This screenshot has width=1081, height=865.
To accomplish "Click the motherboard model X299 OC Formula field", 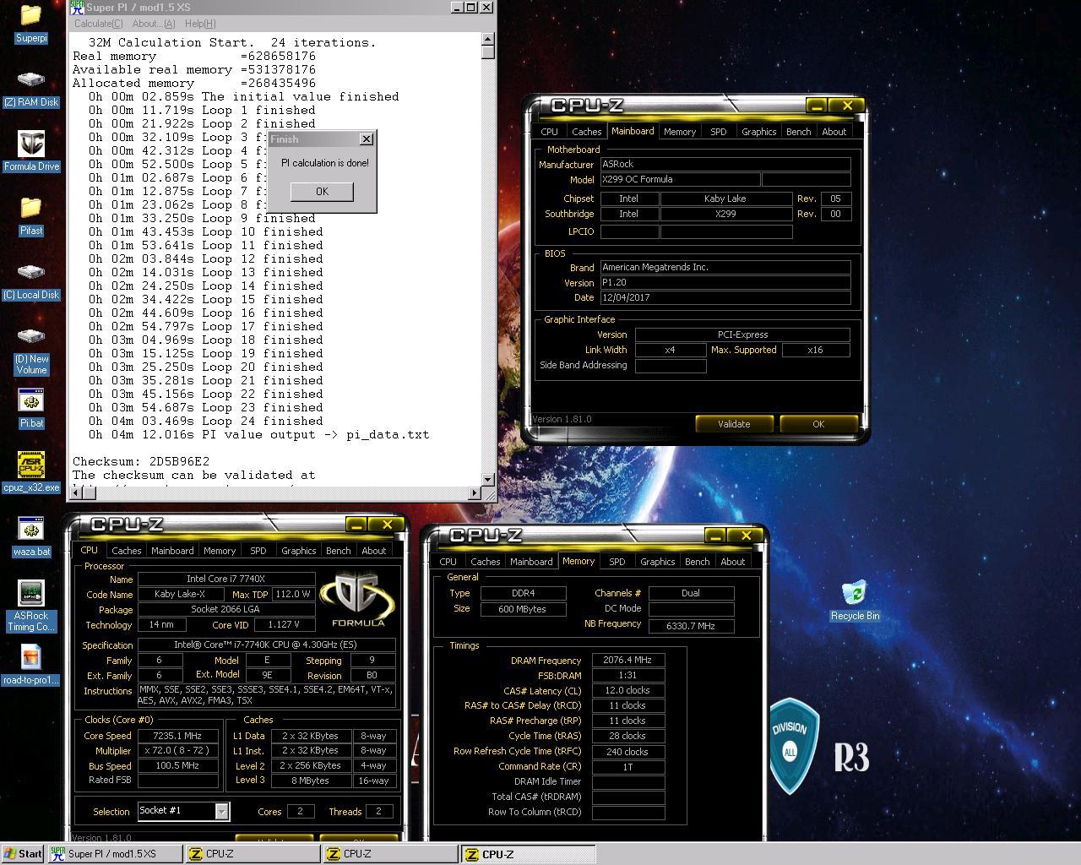I will (680, 180).
